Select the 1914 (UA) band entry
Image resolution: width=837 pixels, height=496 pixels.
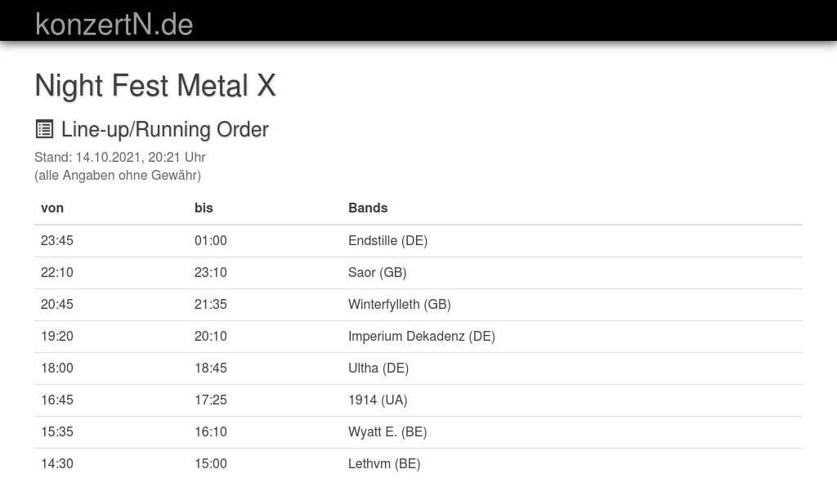377,400
